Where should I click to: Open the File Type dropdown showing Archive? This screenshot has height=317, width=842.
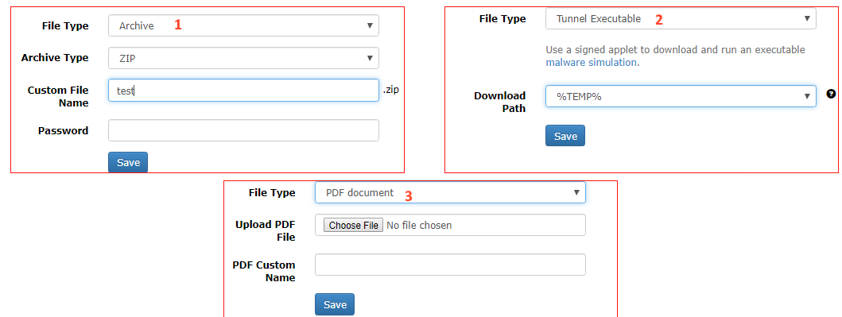click(x=243, y=25)
